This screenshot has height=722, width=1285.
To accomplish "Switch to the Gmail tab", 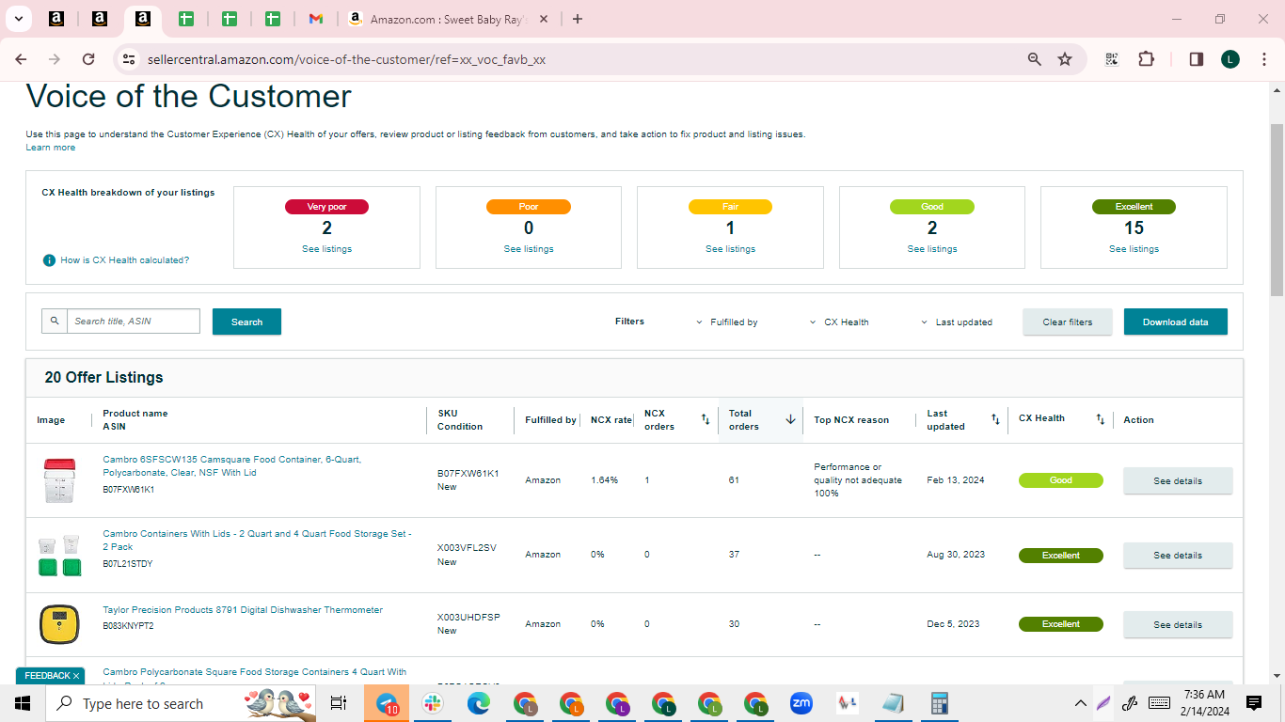I will (x=316, y=19).
